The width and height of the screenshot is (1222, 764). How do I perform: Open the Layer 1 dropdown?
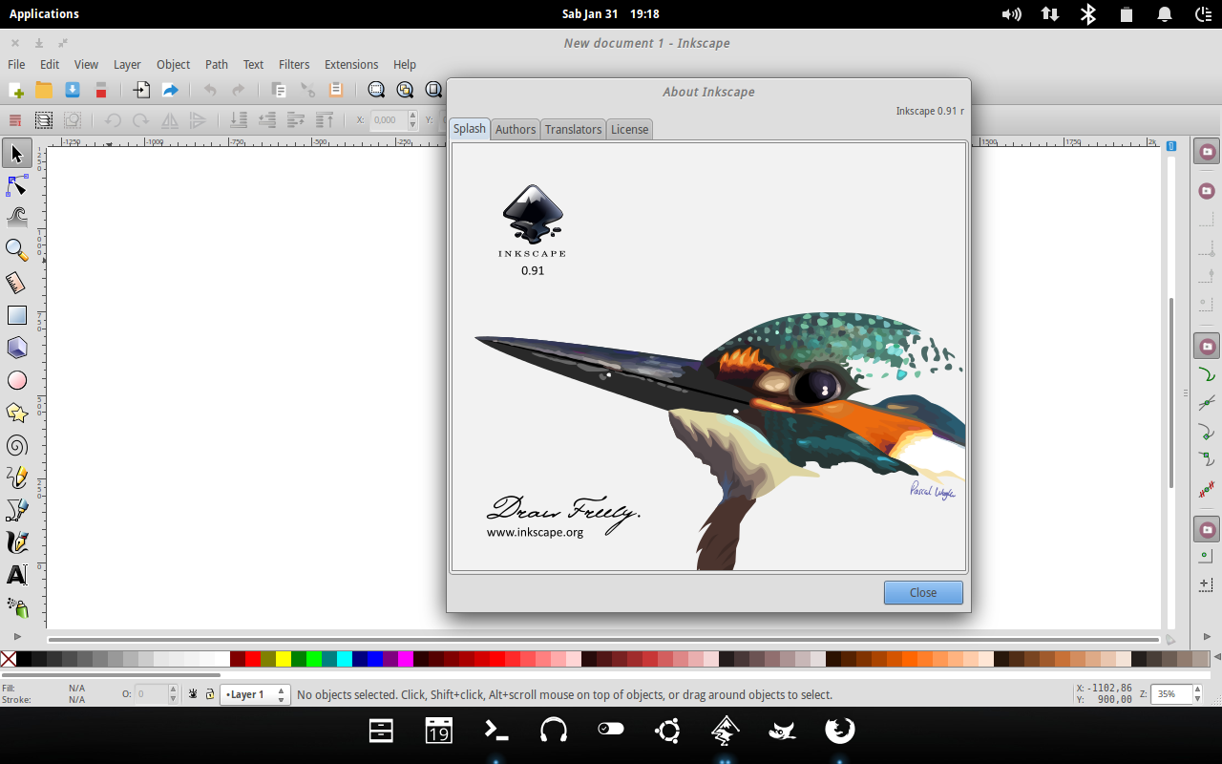click(255, 694)
